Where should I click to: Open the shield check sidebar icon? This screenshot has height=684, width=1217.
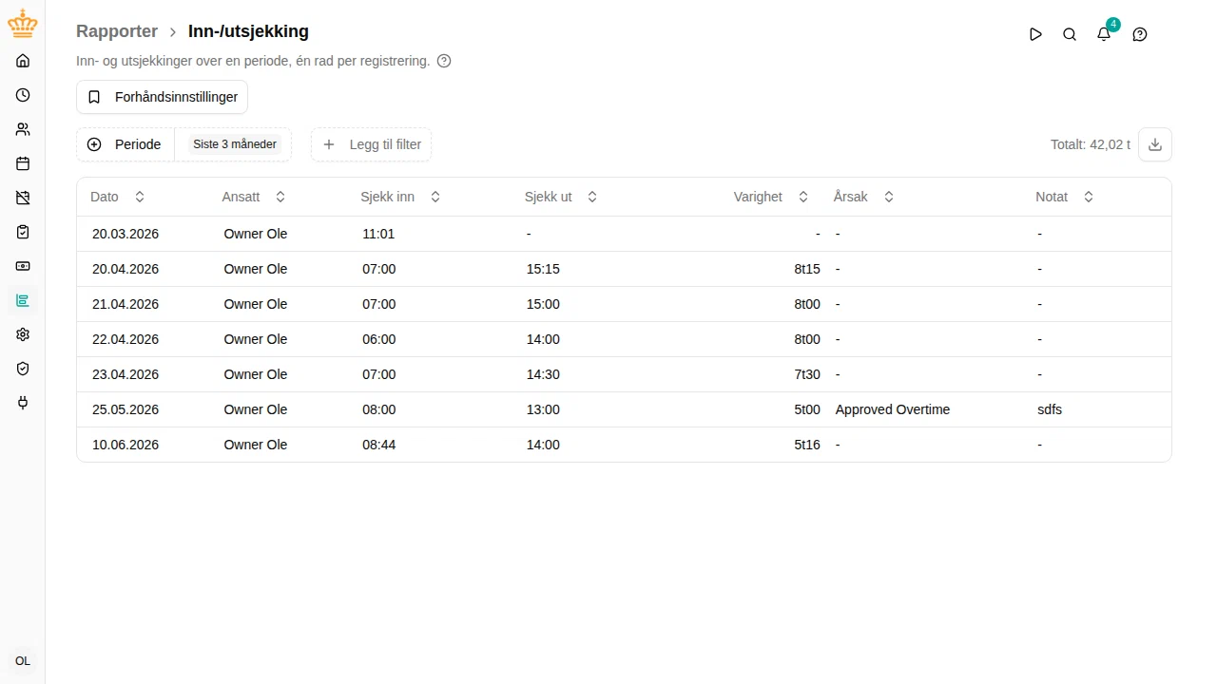(x=23, y=369)
